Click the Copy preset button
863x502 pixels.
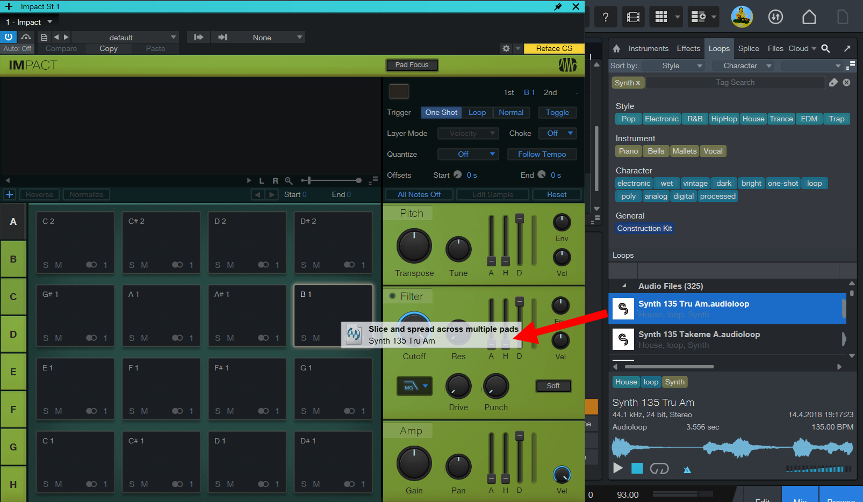click(x=108, y=48)
